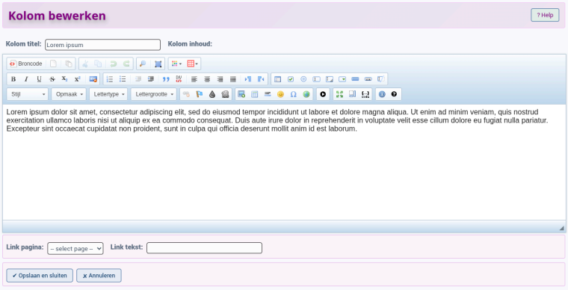
Task: Click the cut scissors icon
Action: pyautogui.click(x=85, y=64)
